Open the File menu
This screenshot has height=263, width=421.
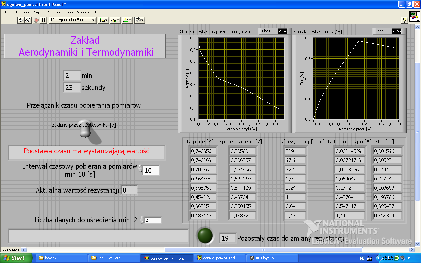click(5, 12)
